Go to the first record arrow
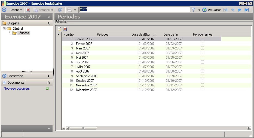This screenshot has width=254, height=138. (x=225, y=10)
